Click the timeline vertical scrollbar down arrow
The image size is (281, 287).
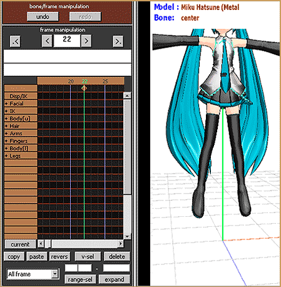point(127,236)
